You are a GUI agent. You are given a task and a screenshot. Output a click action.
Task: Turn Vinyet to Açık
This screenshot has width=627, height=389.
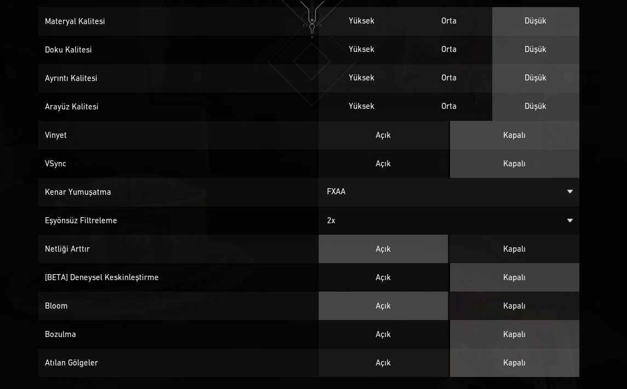(x=383, y=135)
